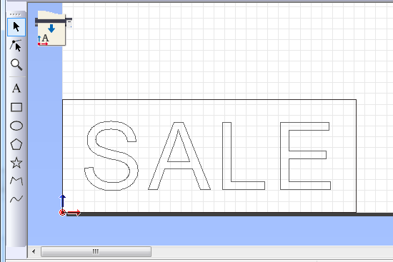
Task: Click the blue vertical axis arrow
Action: (x=62, y=201)
